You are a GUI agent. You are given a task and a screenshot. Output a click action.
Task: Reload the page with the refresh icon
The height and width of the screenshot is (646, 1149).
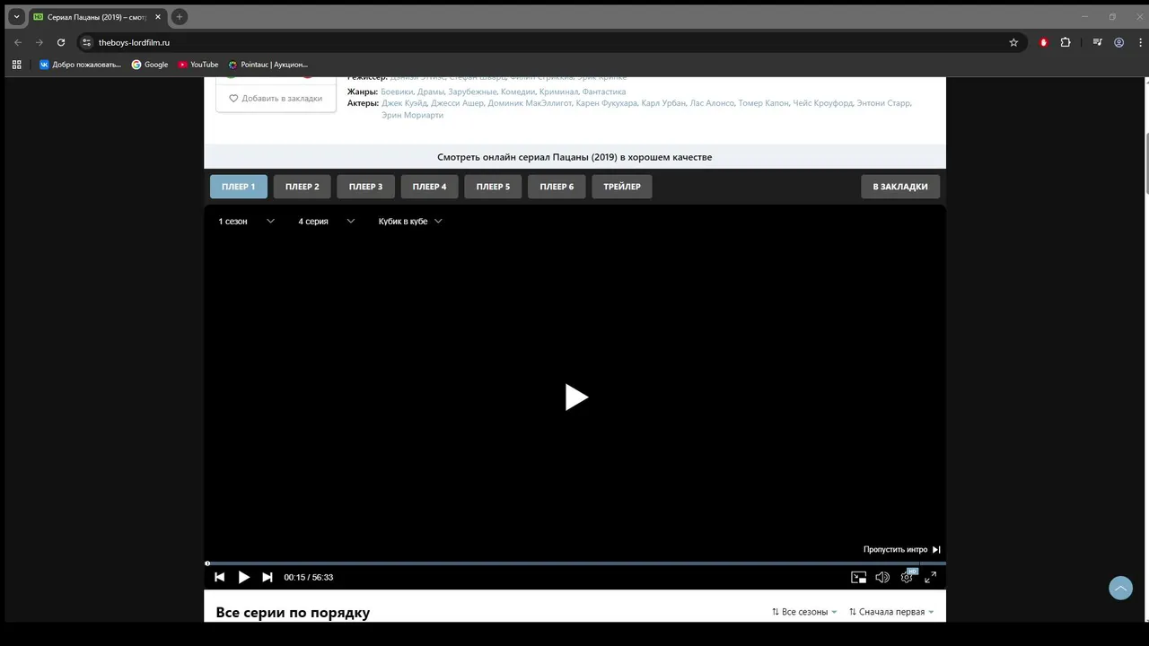click(61, 42)
